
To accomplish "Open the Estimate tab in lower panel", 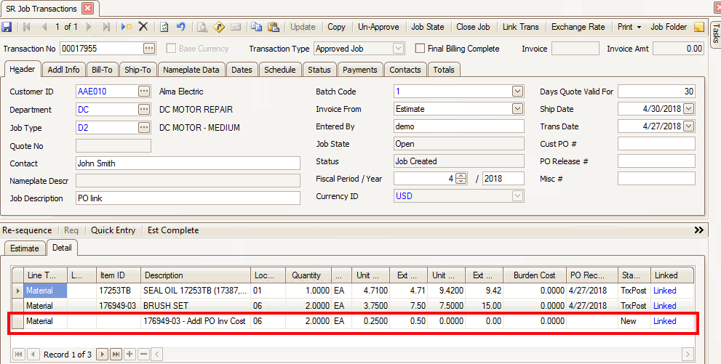I will point(24,248).
